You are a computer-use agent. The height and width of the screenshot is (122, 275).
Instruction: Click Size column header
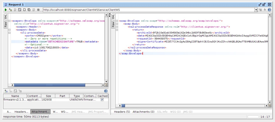[x=48, y=96]
